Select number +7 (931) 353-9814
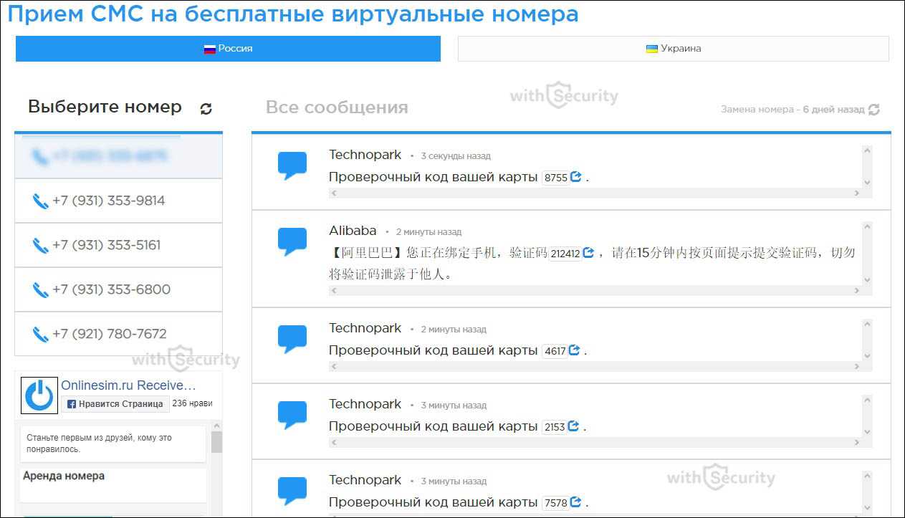 119,201
